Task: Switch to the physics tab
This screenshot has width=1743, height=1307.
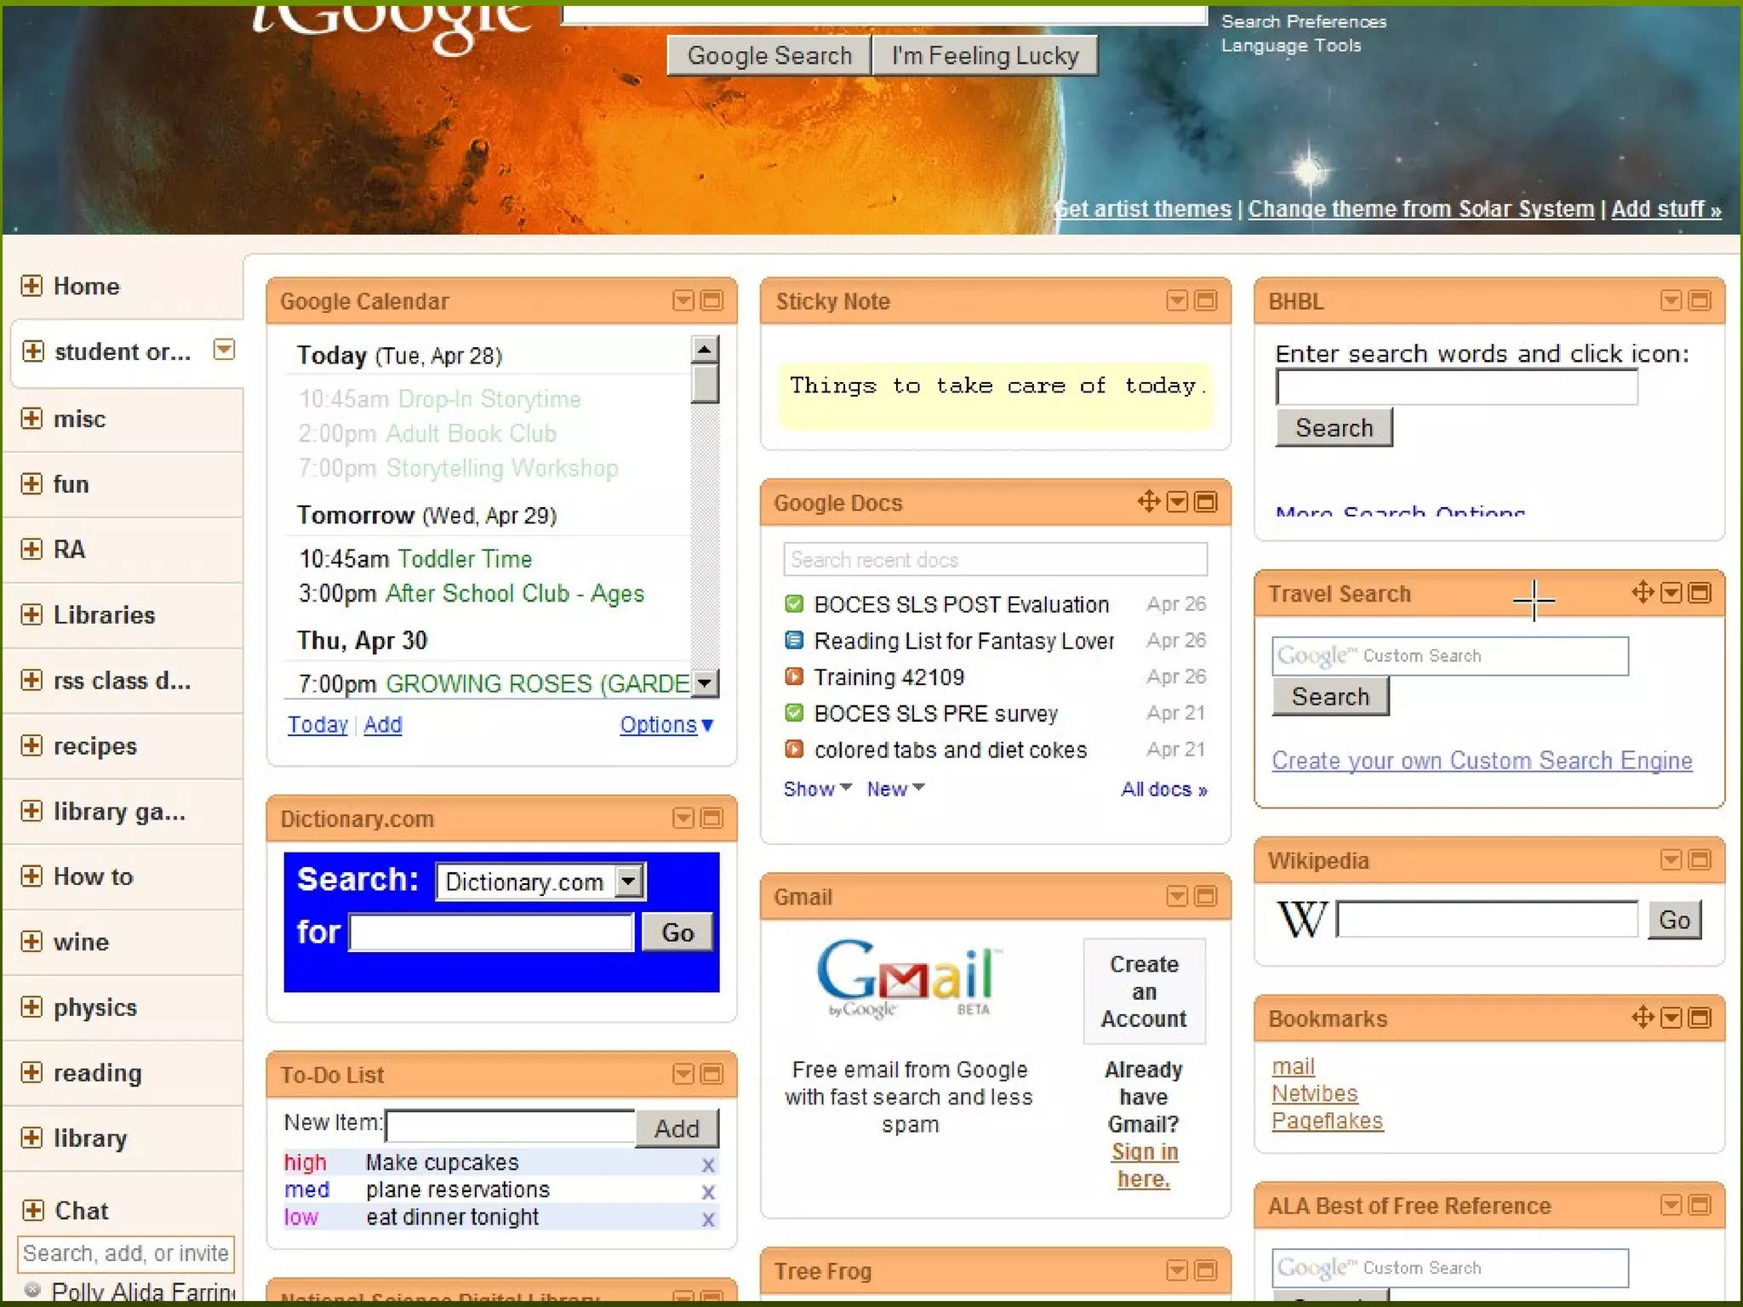Action: [x=94, y=1007]
